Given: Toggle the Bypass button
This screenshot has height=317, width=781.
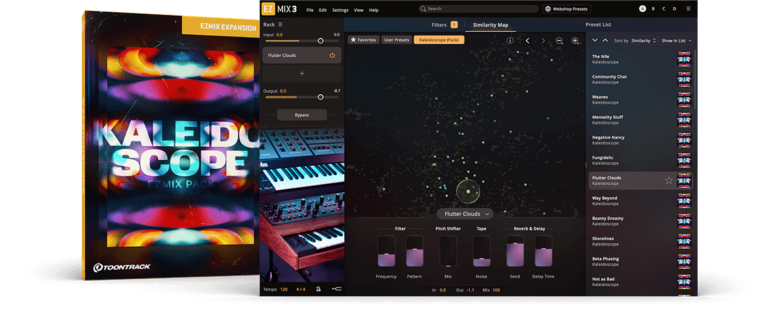Looking at the screenshot, I should click(x=302, y=115).
